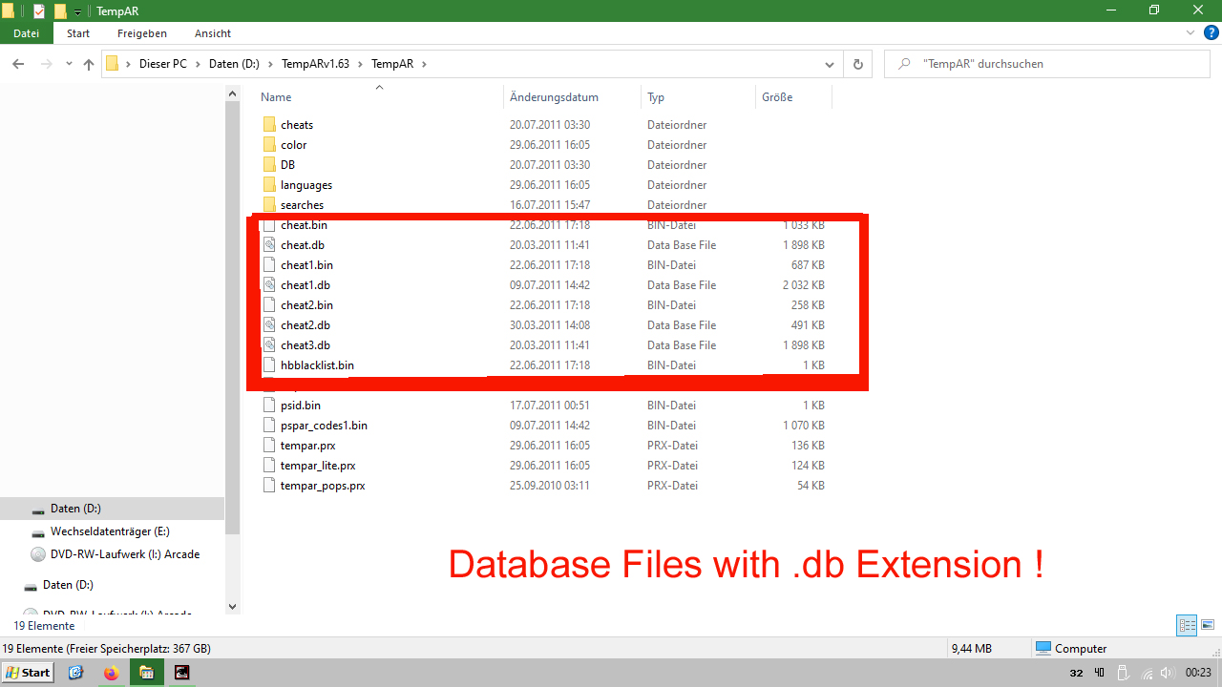Screen dimensions: 1222x687
Task: Click the navigation pane scroll-up arrow
Action: (x=232, y=94)
